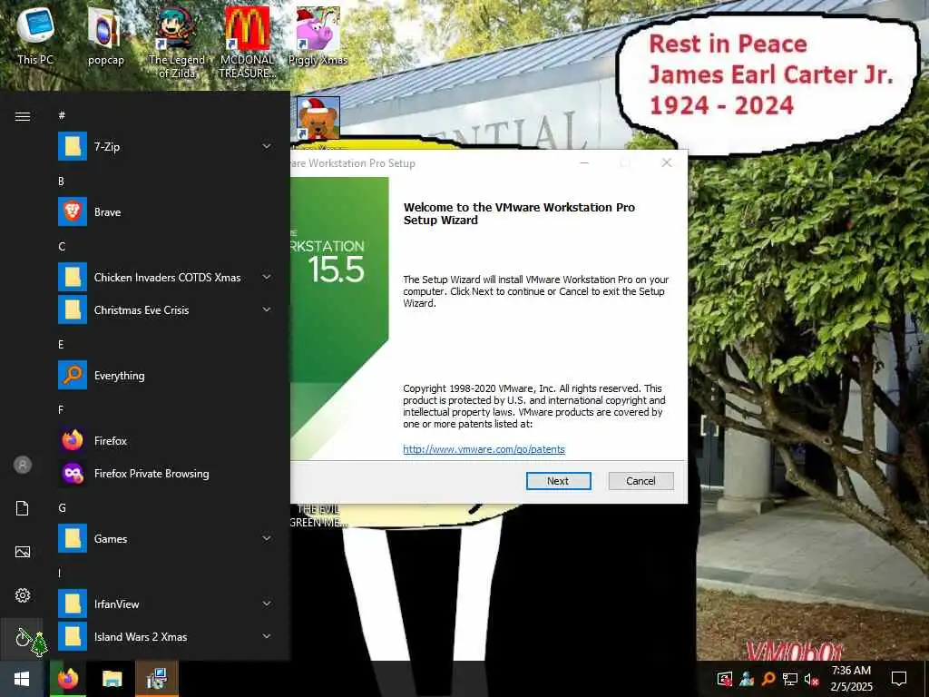Image resolution: width=929 pixels, height=697 pixels.
Task: Click Cancel in VMware Setup wizard
Action: tap(641, 481)
